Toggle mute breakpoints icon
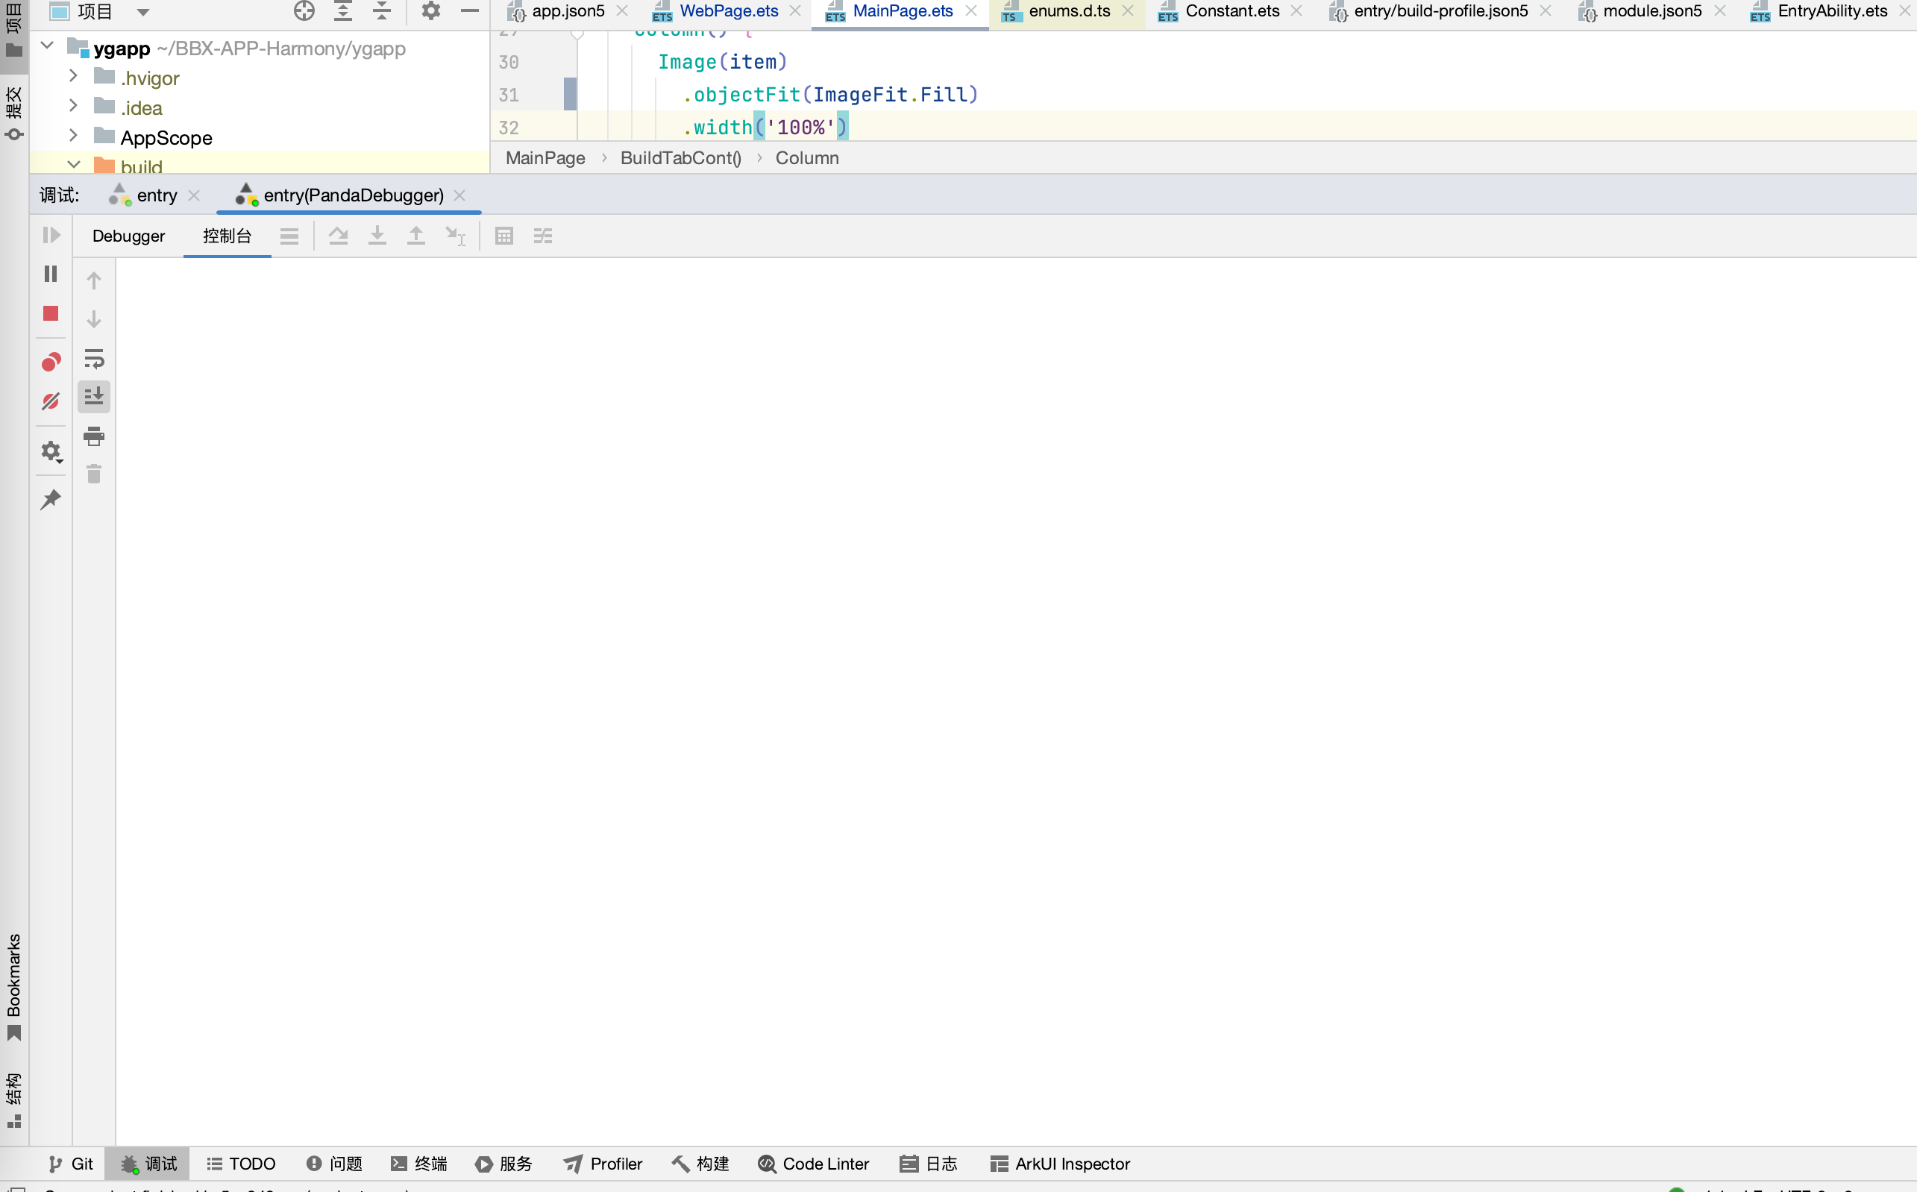This screenshot has height=1192, width=1917. 51,402
